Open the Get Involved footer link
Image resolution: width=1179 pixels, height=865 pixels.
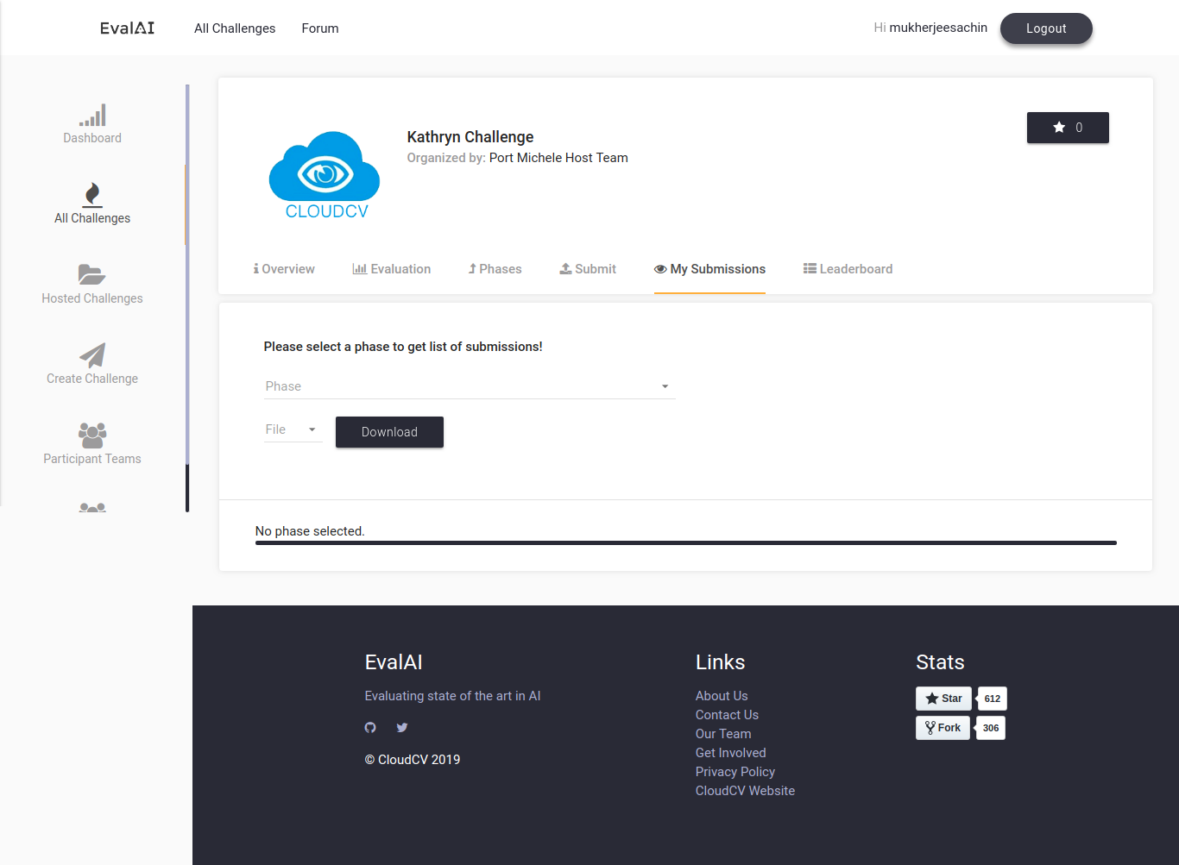730,753
